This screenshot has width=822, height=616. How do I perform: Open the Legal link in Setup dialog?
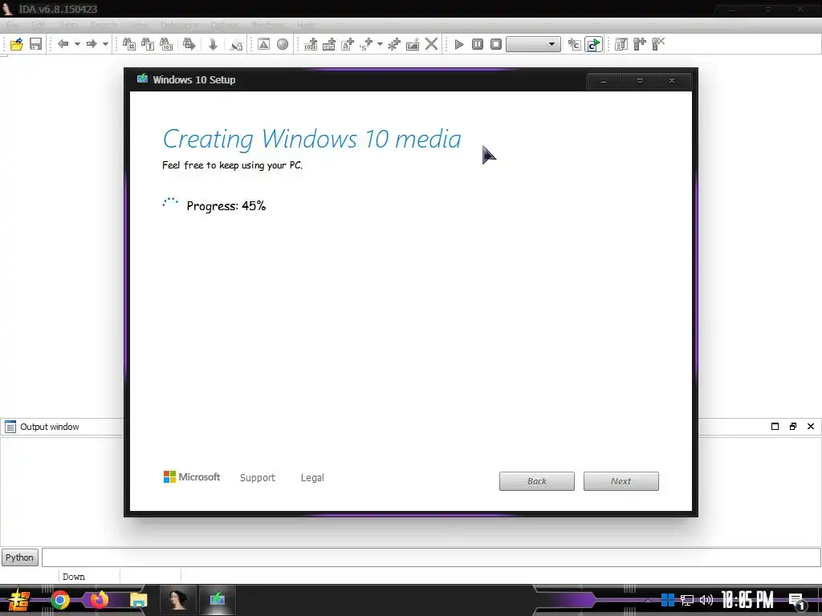[x=312, y=478]
